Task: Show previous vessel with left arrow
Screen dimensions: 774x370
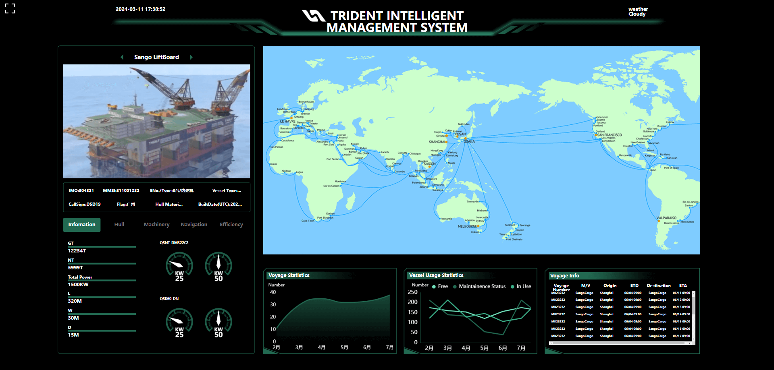Action: [x=122, y=57]
